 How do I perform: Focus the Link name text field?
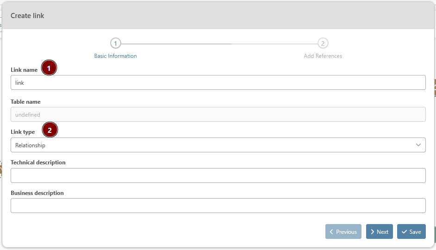pos(218,82)
